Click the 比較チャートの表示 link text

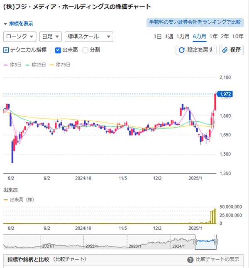click(217, 259)
